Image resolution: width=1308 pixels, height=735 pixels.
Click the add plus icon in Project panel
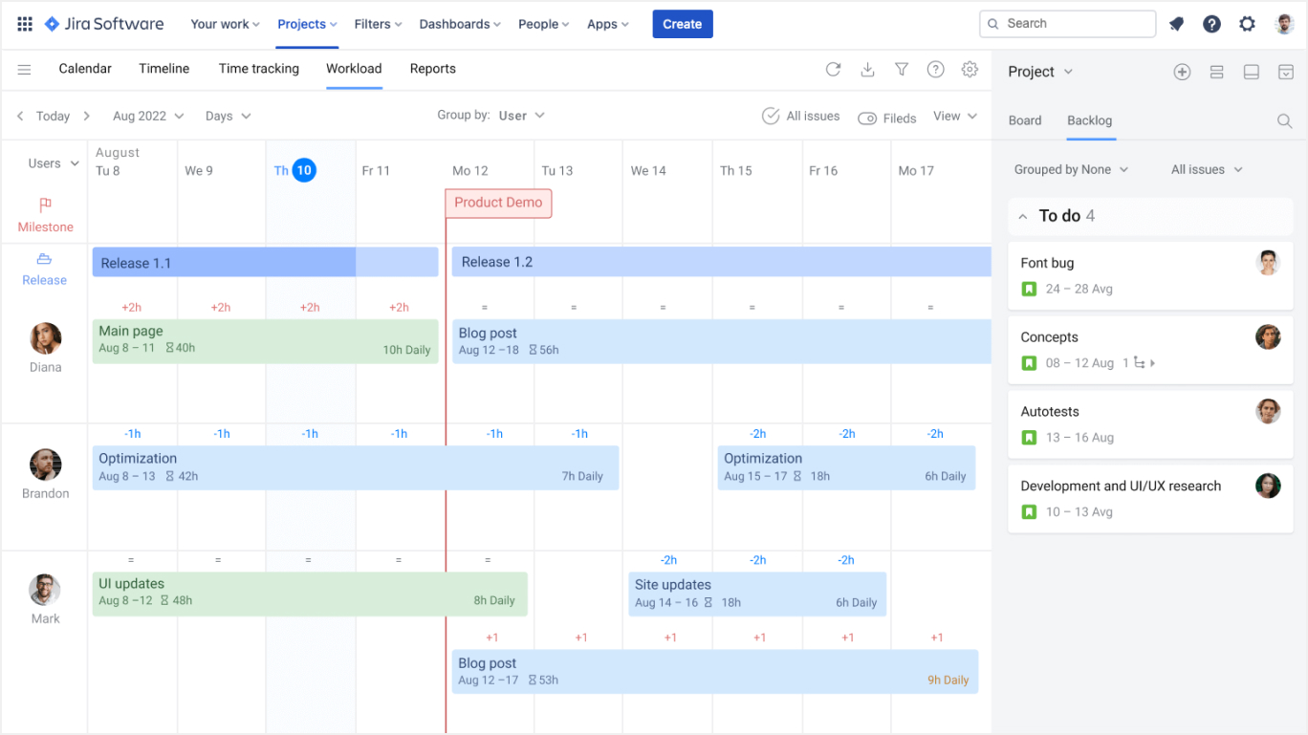pyautogui.click(x=1182, y=72)
